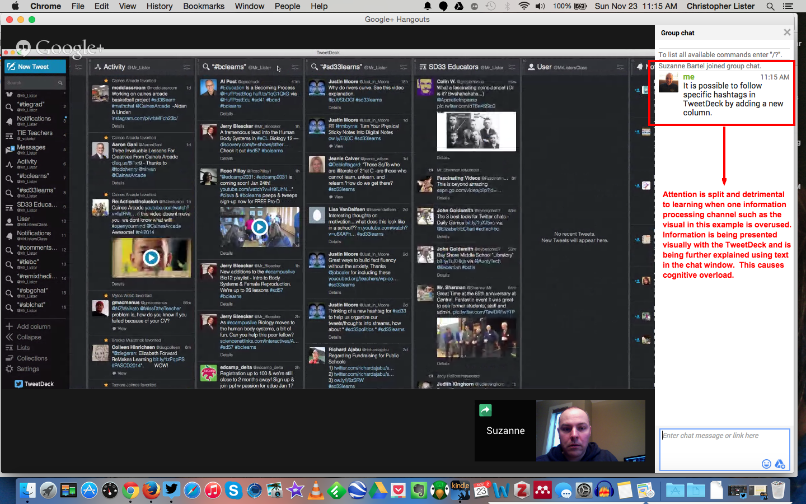Open the History menu
Image resolution: width=806 pixels, height=504 pixels.
tap(160, 6)
